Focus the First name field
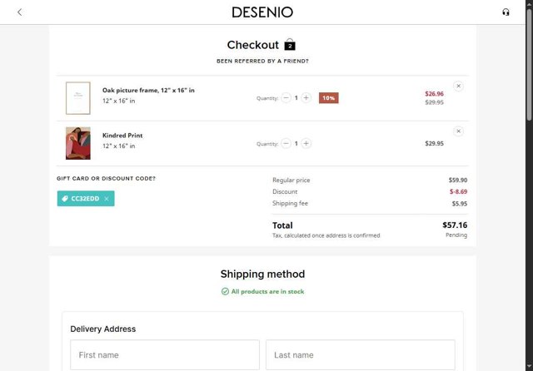This screenshot has width=533, height=371. [x=165, y=354]
